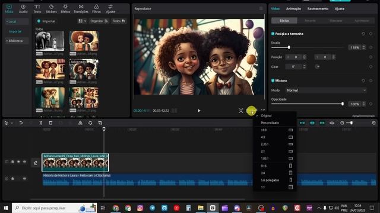
Task: Expand the Local section
Action: pyautogui.click(x=17, y=21)
